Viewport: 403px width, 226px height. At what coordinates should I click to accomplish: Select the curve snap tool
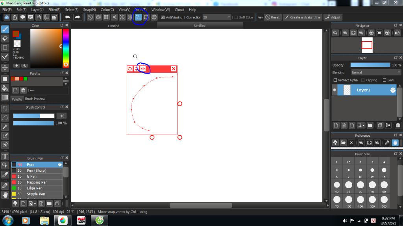coord(138,17)
